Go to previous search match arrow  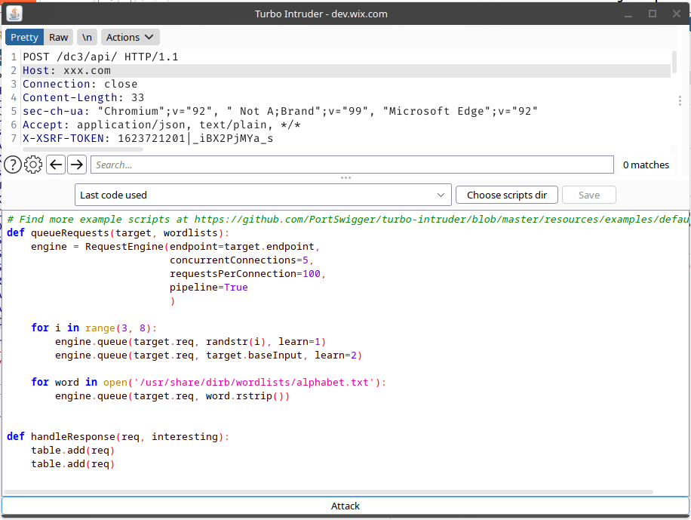56,165
